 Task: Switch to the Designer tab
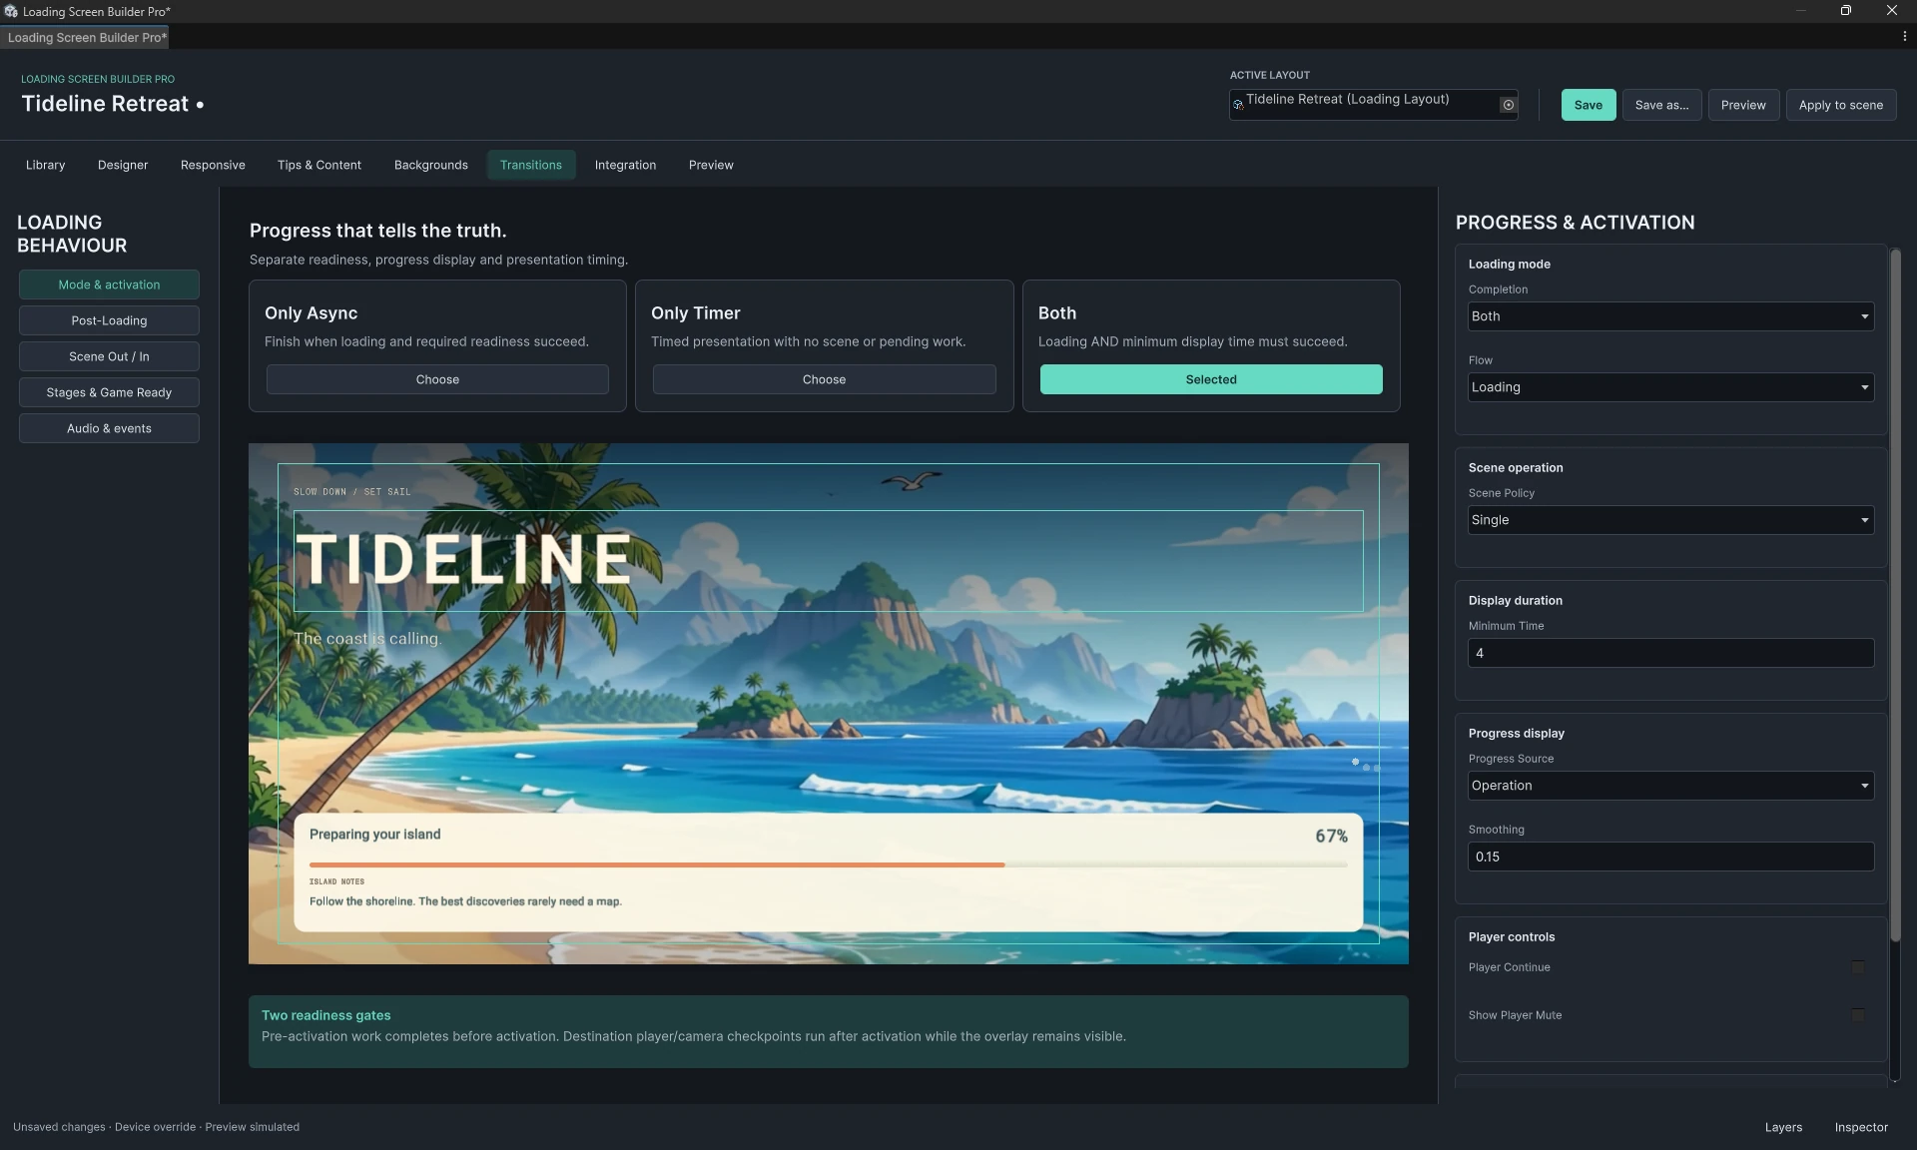(123, 165)
